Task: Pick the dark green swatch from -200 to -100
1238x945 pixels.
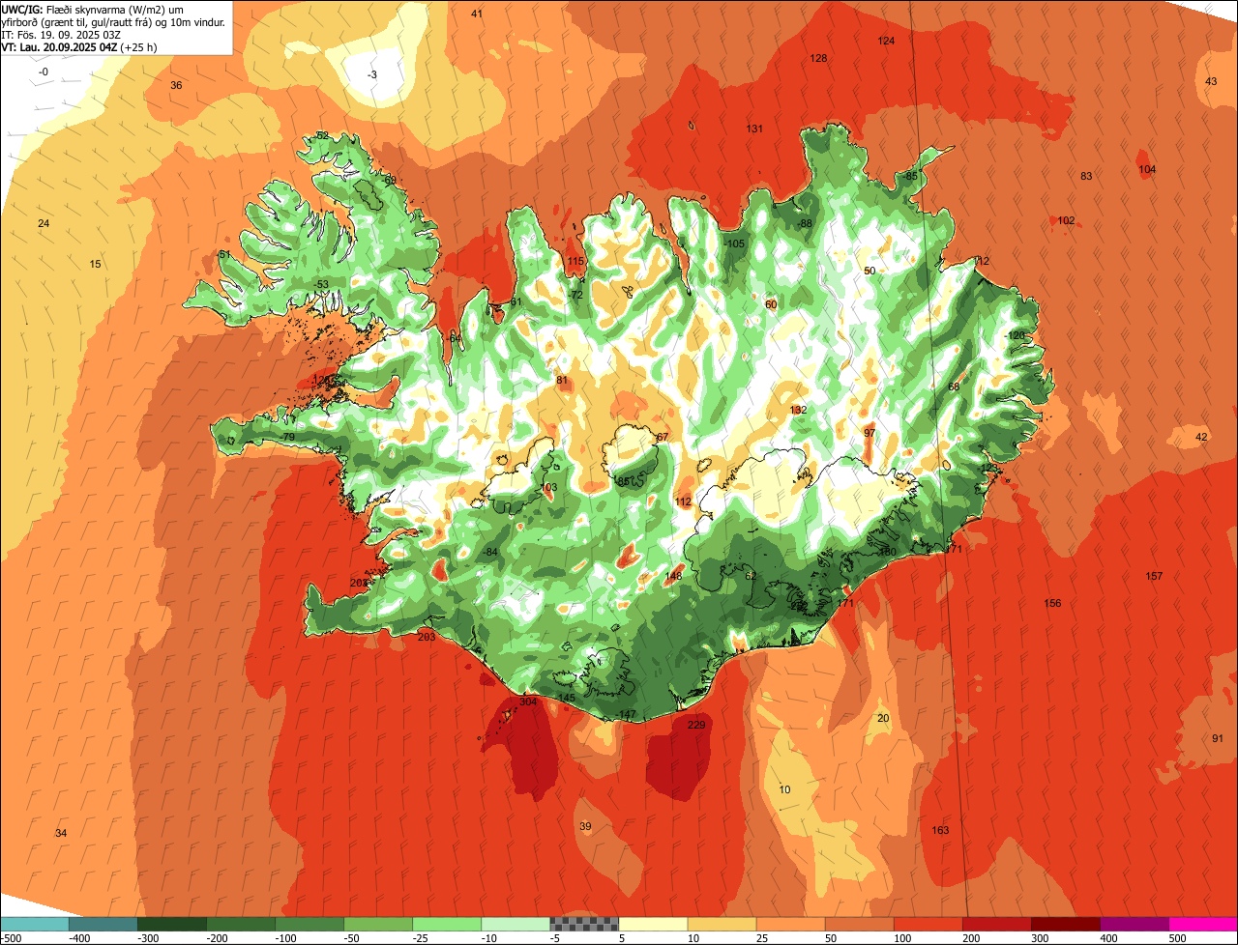Action: 241,924
